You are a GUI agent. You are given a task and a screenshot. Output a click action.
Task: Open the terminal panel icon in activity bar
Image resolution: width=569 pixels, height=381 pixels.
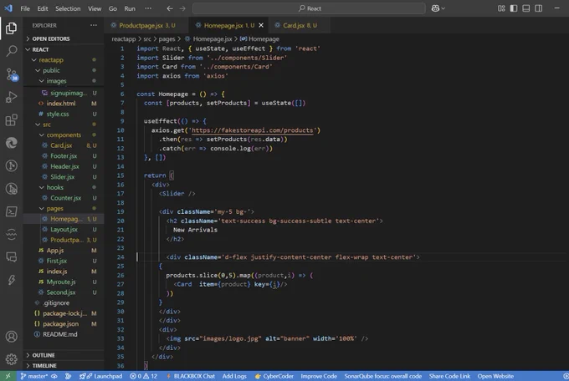(11, 211)
